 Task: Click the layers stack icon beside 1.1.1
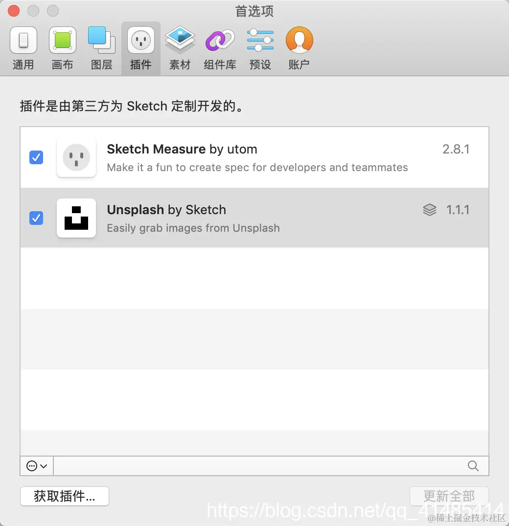point(429,210)
